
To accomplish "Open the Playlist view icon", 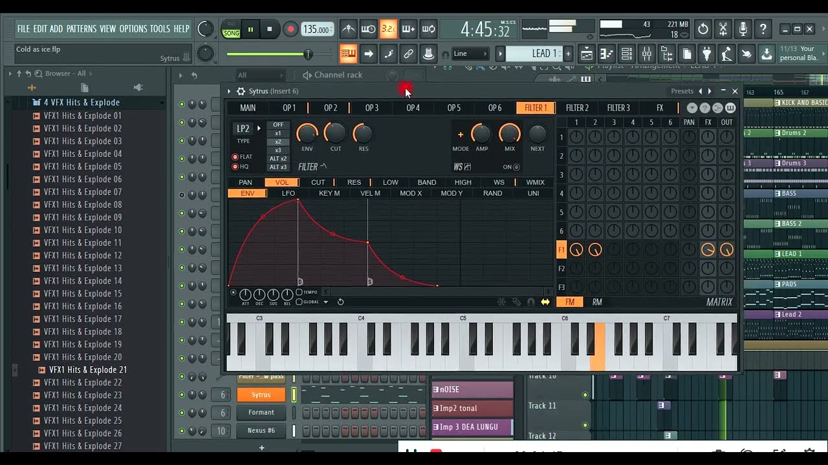I will (586, 54).
